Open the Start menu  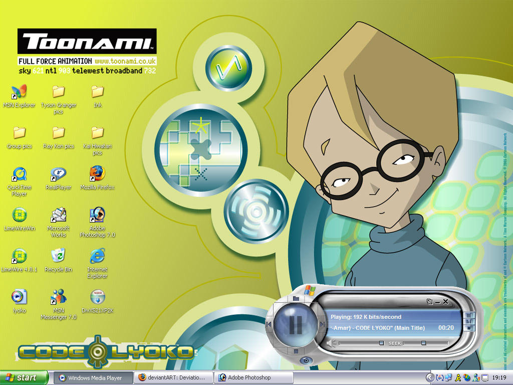tap(23, 377)
